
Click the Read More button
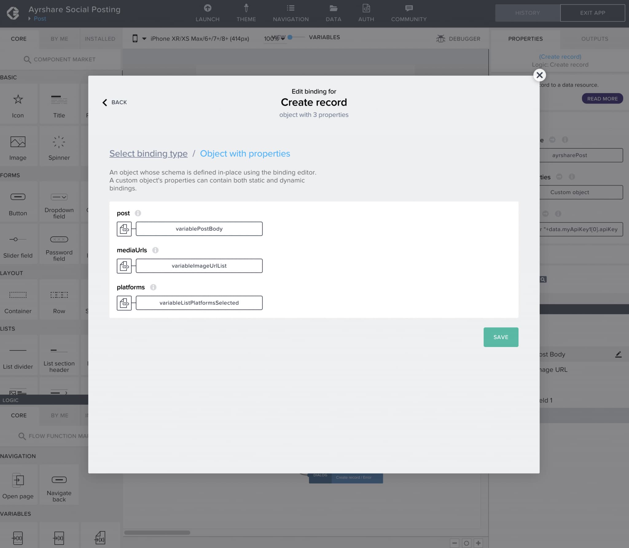click(602, 98)
